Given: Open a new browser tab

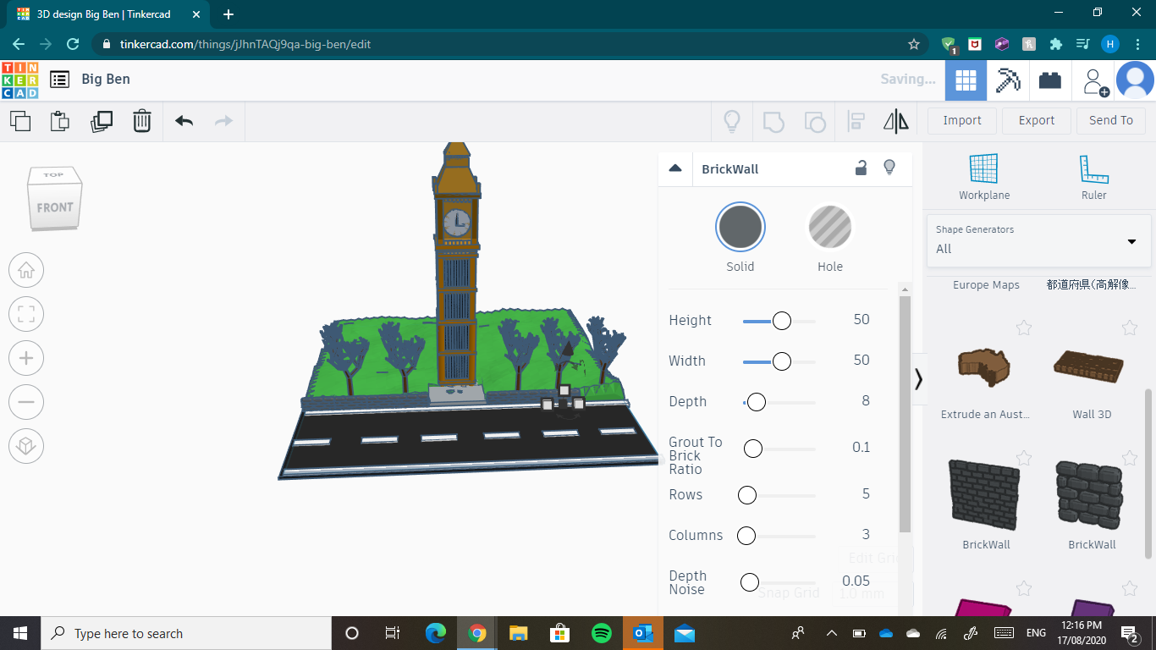Looking at the screenshot, I should 228,14.
